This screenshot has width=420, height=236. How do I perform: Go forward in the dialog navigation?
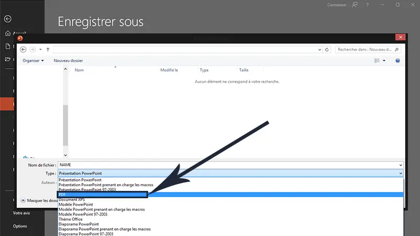tap(33, 49)
